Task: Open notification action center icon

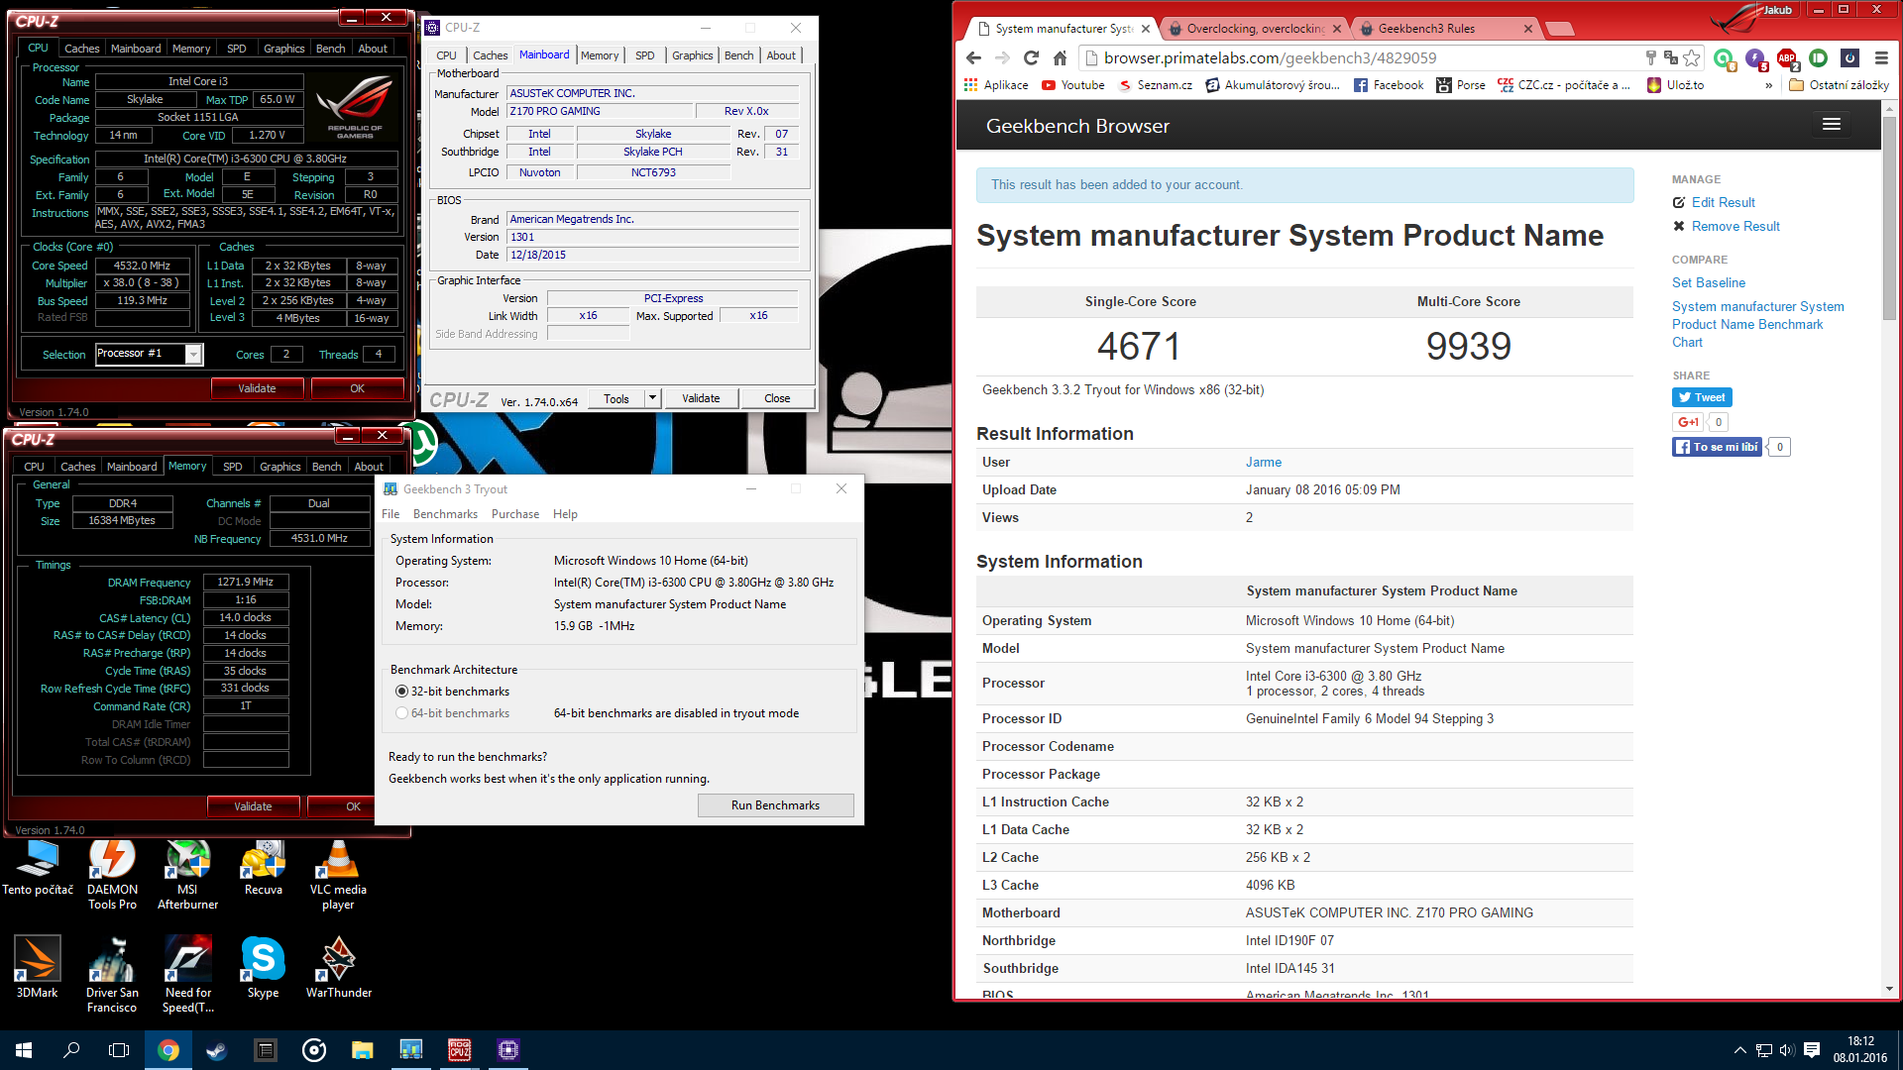Action: pyautogui.click(x=1812, y=1050)
